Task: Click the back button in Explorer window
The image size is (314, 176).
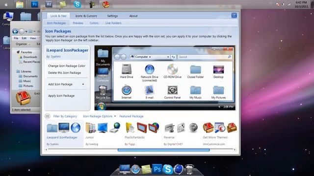Action: 15,31
